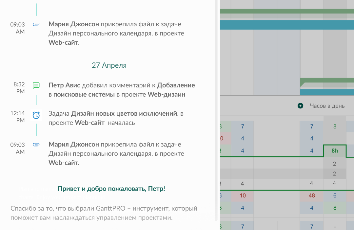Click the 8:32 PM timestamp
Image resolution: width=354 pixels, height=230 pixels.
(x=19, y=88)
